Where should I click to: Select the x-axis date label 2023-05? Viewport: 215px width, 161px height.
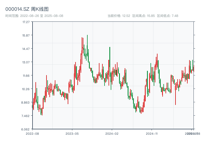(72, 134)
